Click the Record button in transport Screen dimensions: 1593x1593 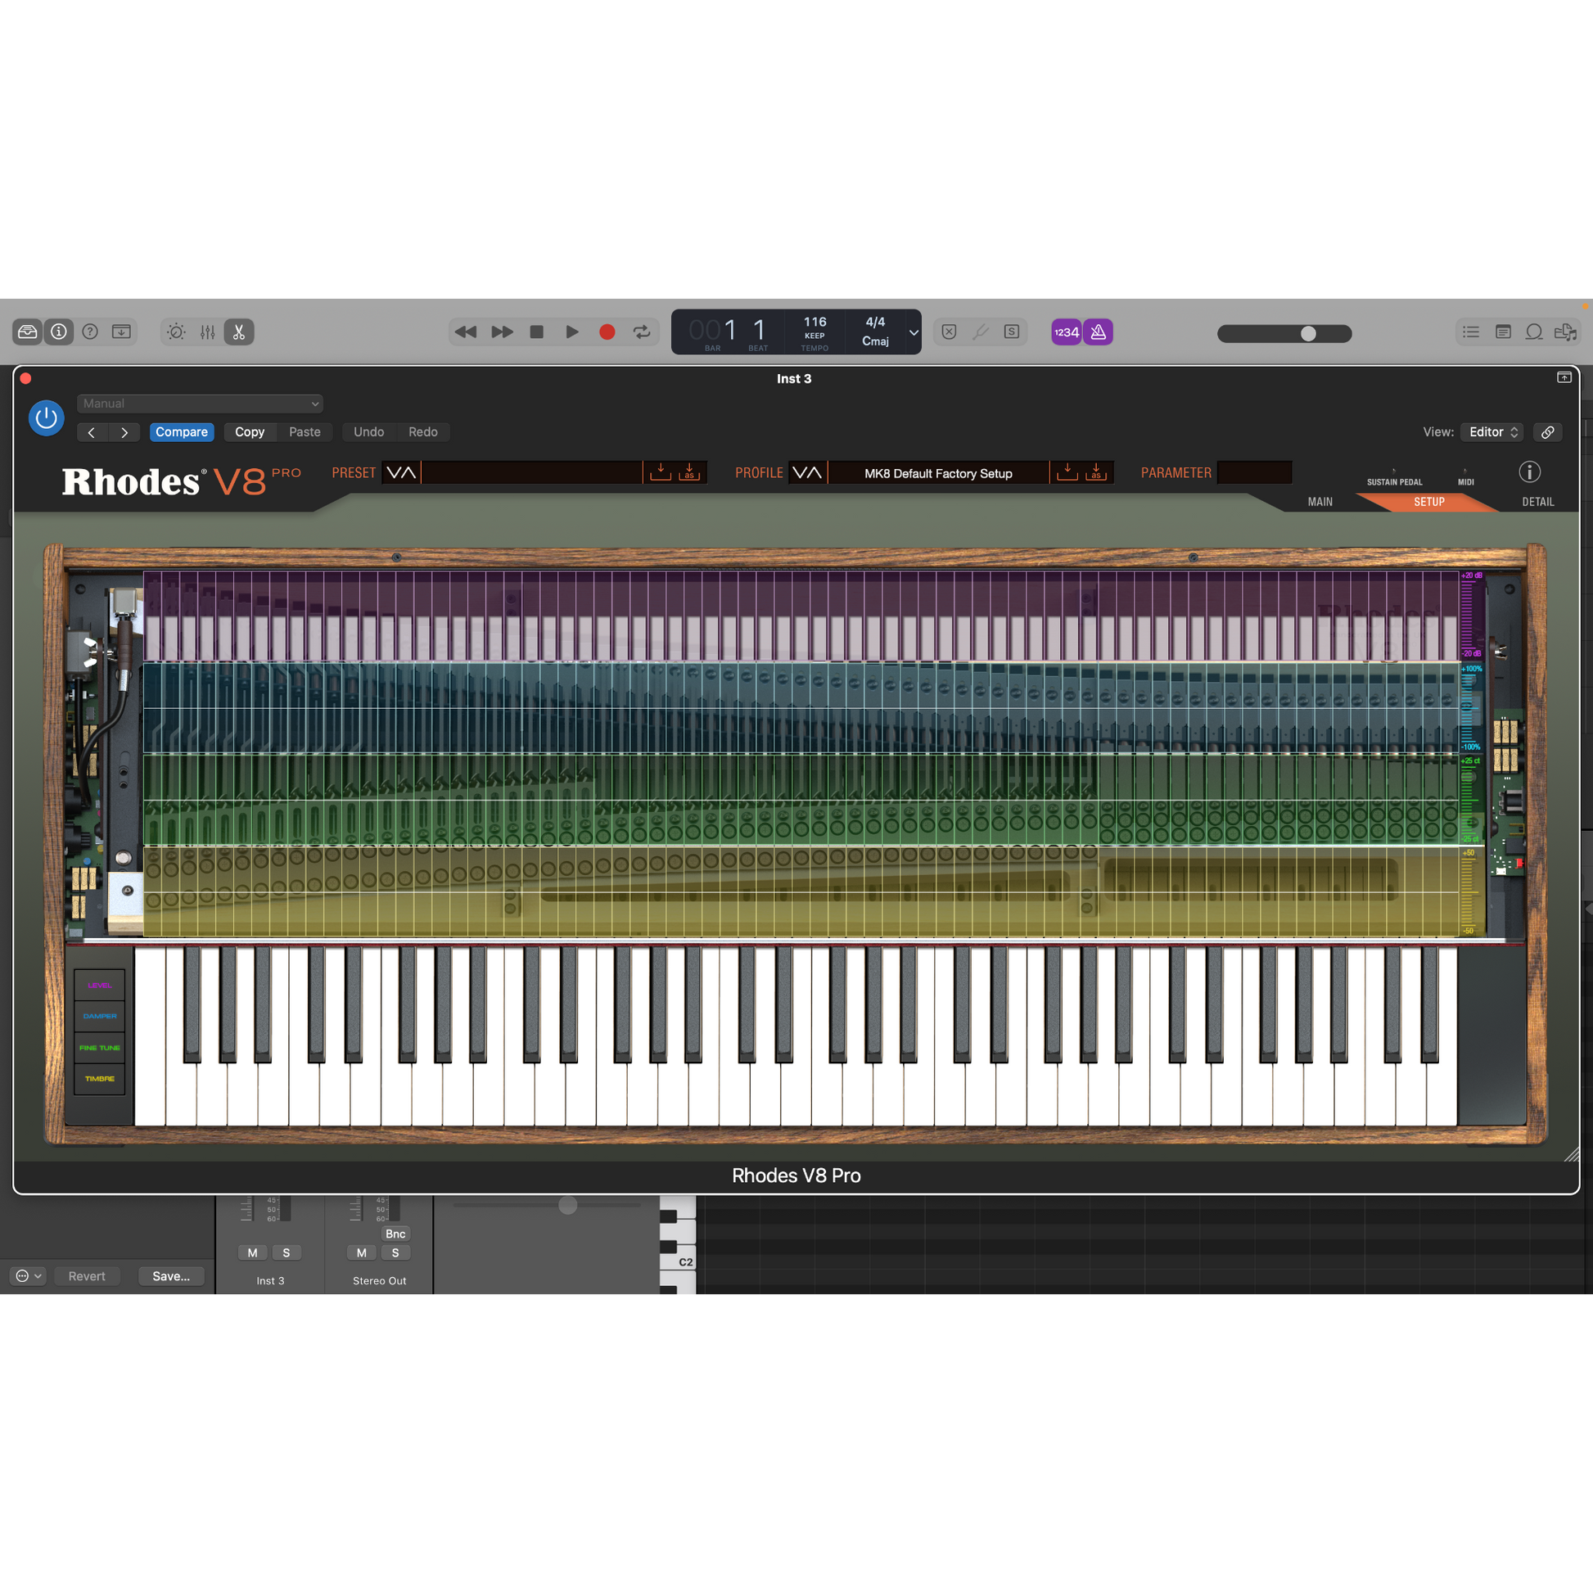tap(607, 332)
